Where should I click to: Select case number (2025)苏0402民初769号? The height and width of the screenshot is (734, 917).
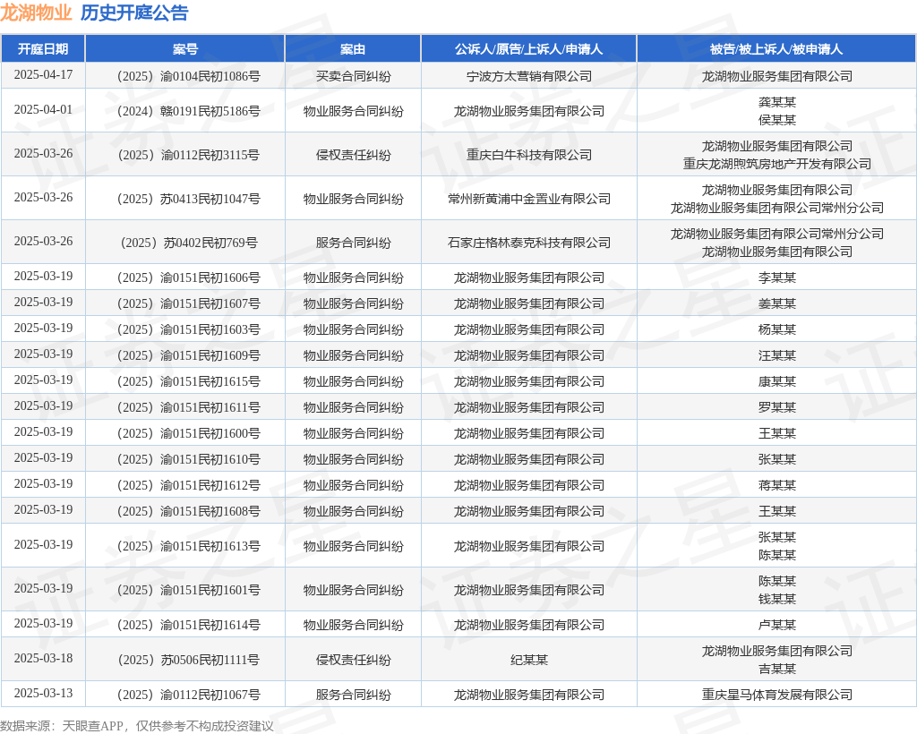pyautogui.click(x=188, y=243)
